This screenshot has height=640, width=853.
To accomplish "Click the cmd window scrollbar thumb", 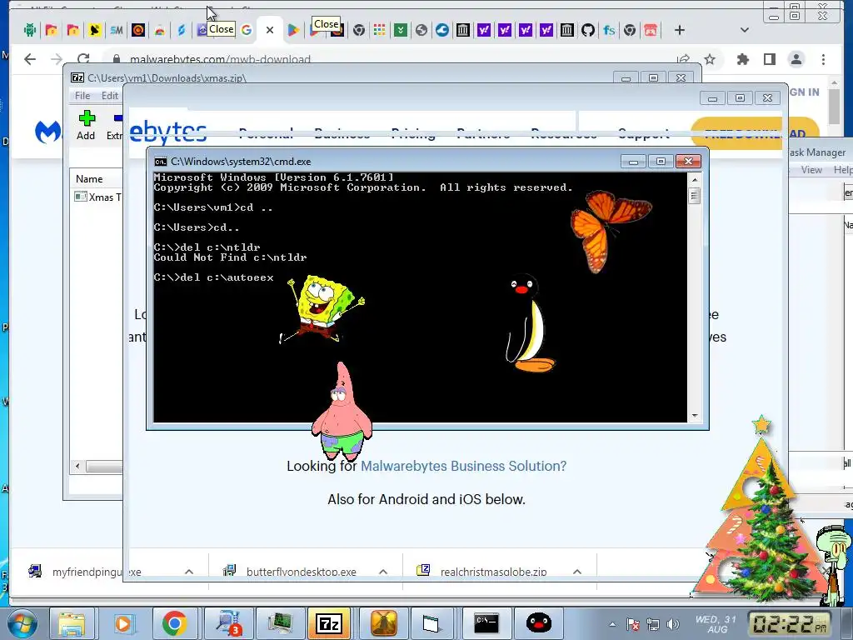I will click(x=694, y=196).
